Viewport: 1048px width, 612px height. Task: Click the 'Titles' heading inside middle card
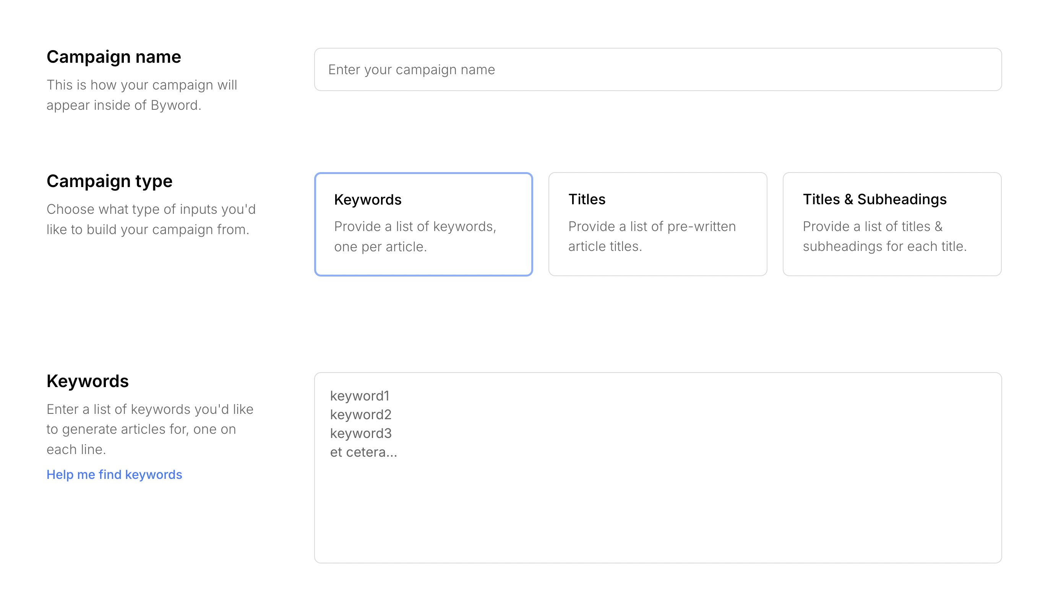click(586, 199)
